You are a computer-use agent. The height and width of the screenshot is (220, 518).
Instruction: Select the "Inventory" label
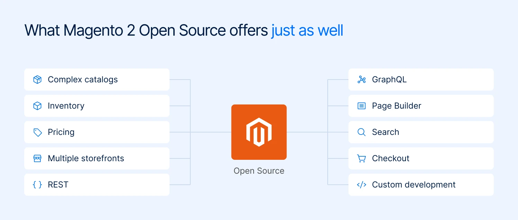(66, 106)
